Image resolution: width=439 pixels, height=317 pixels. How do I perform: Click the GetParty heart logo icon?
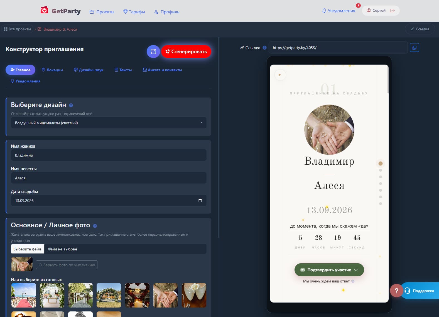coord(44,10)
